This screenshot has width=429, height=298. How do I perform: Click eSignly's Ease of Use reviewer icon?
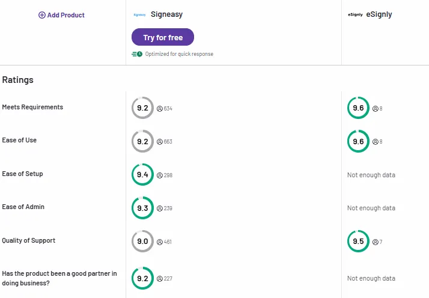click(376, 142)
